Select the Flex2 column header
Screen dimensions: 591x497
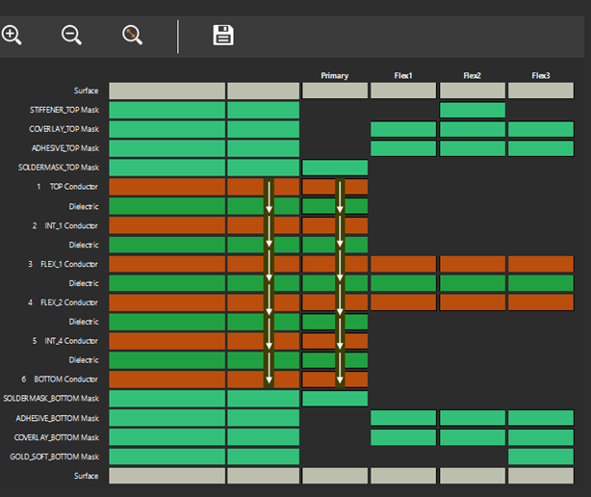pyautogui.click(x=473, y=75)
